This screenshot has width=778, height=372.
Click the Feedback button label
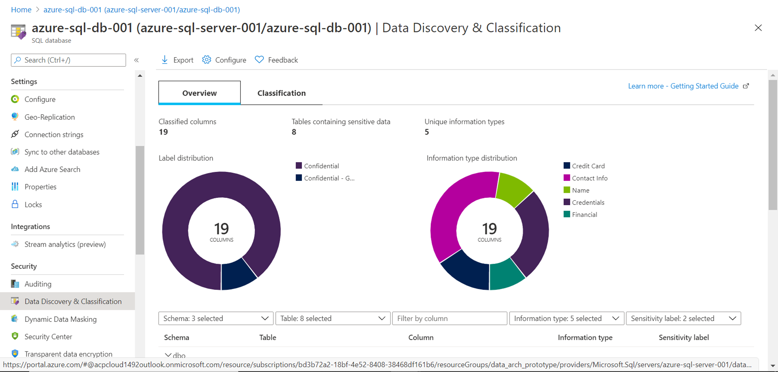[283, 60]
